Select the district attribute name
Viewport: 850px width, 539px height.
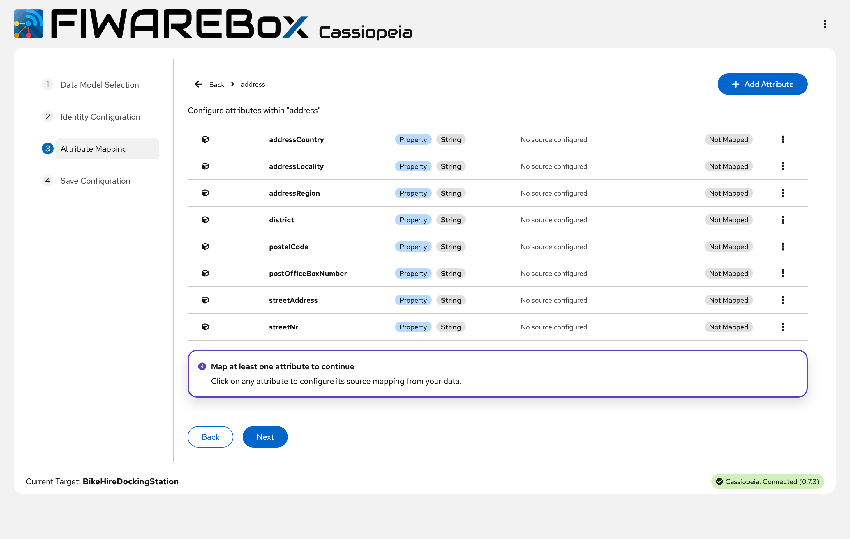click(x=281, y=220)
